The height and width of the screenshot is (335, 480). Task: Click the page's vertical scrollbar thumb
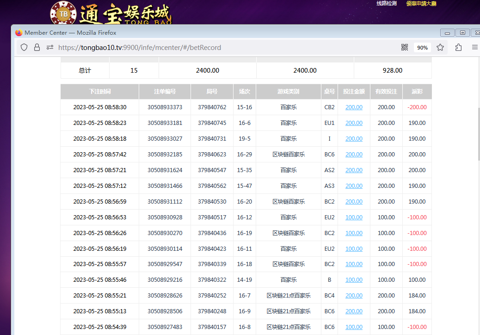(x=479, y=134)
